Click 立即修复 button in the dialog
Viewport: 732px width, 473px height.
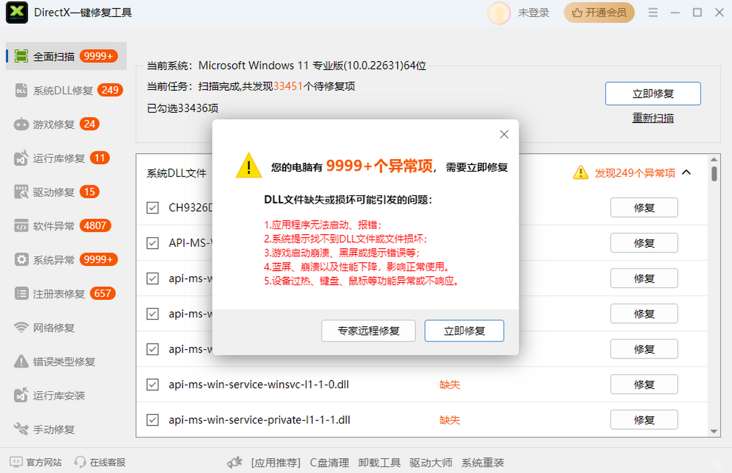(464, 331)
